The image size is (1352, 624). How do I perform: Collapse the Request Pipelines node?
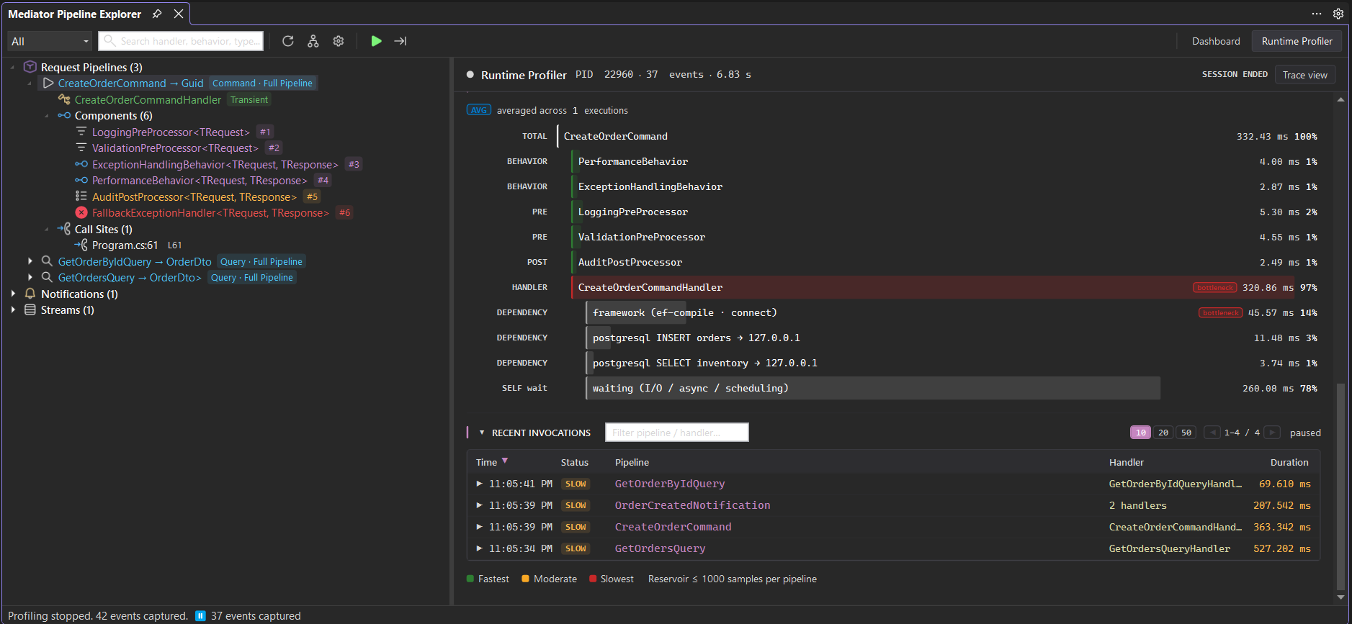coord(12,67)
